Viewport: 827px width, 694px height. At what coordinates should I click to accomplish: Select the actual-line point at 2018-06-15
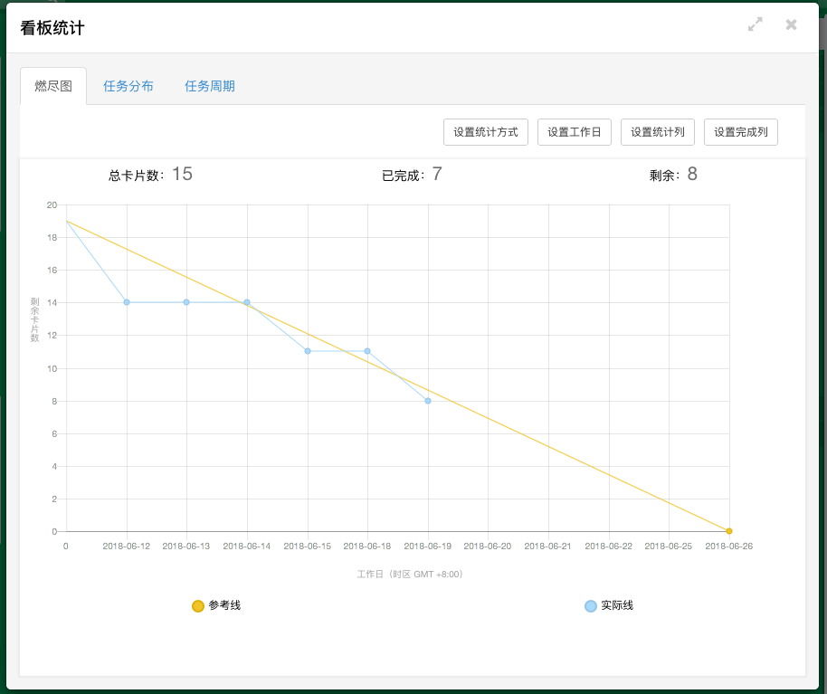[308, 351]
